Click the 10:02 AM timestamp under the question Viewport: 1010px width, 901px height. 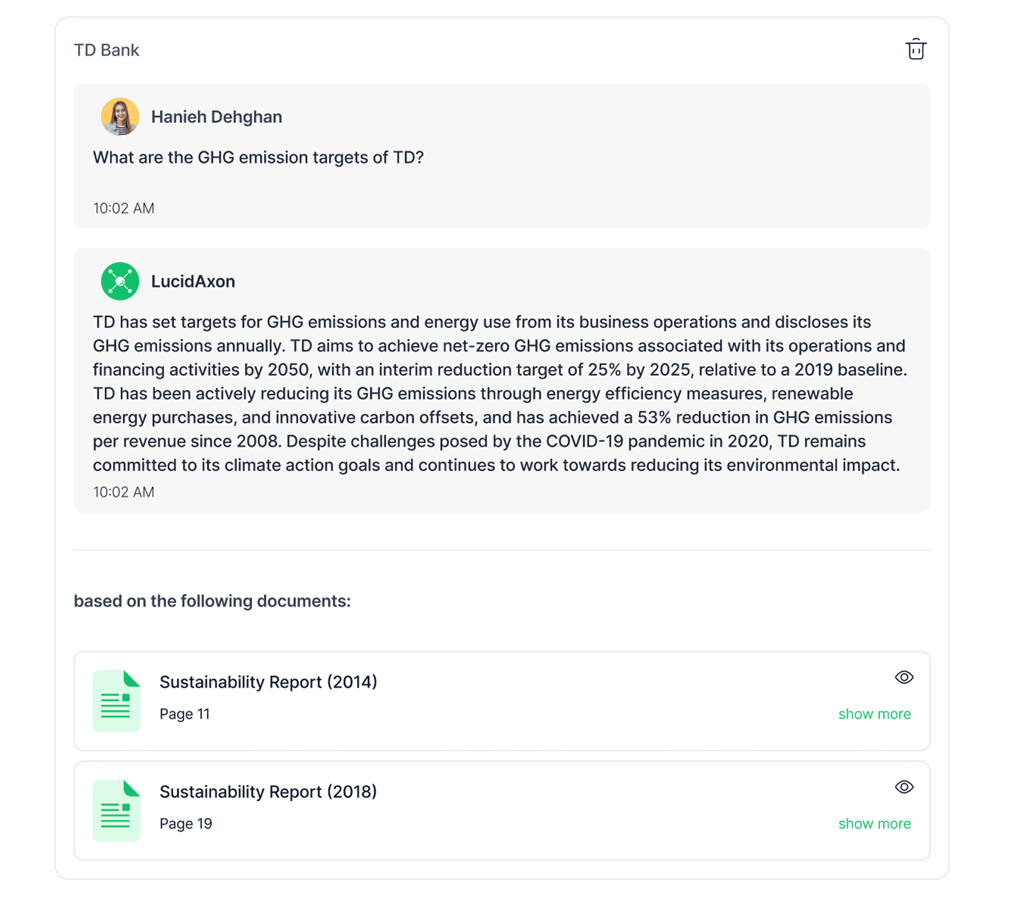pos(124,208)
